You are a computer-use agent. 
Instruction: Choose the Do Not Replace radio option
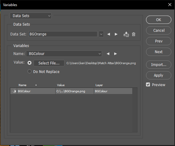pos(29,71)
